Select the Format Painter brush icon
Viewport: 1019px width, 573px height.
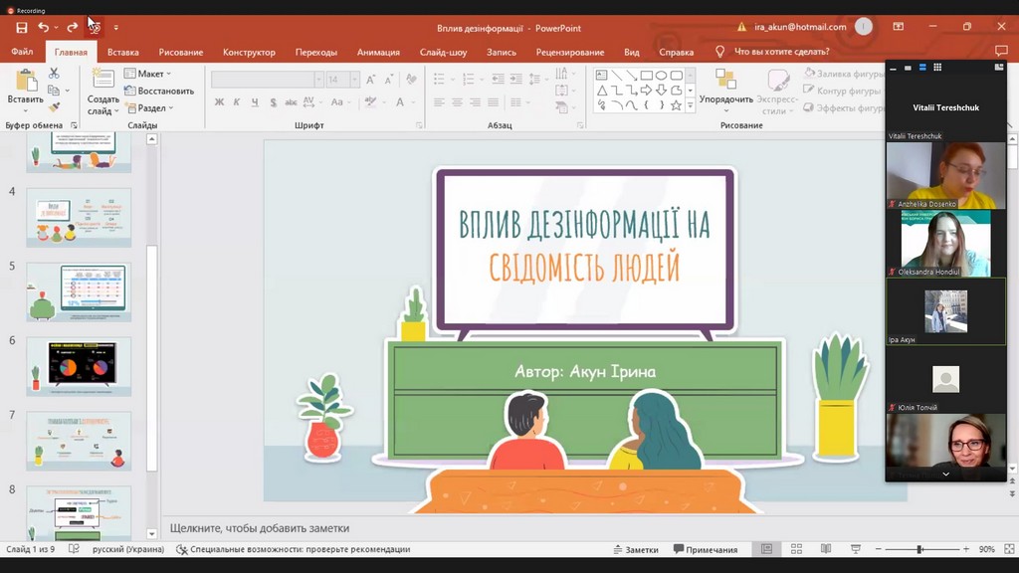[54, 107]
